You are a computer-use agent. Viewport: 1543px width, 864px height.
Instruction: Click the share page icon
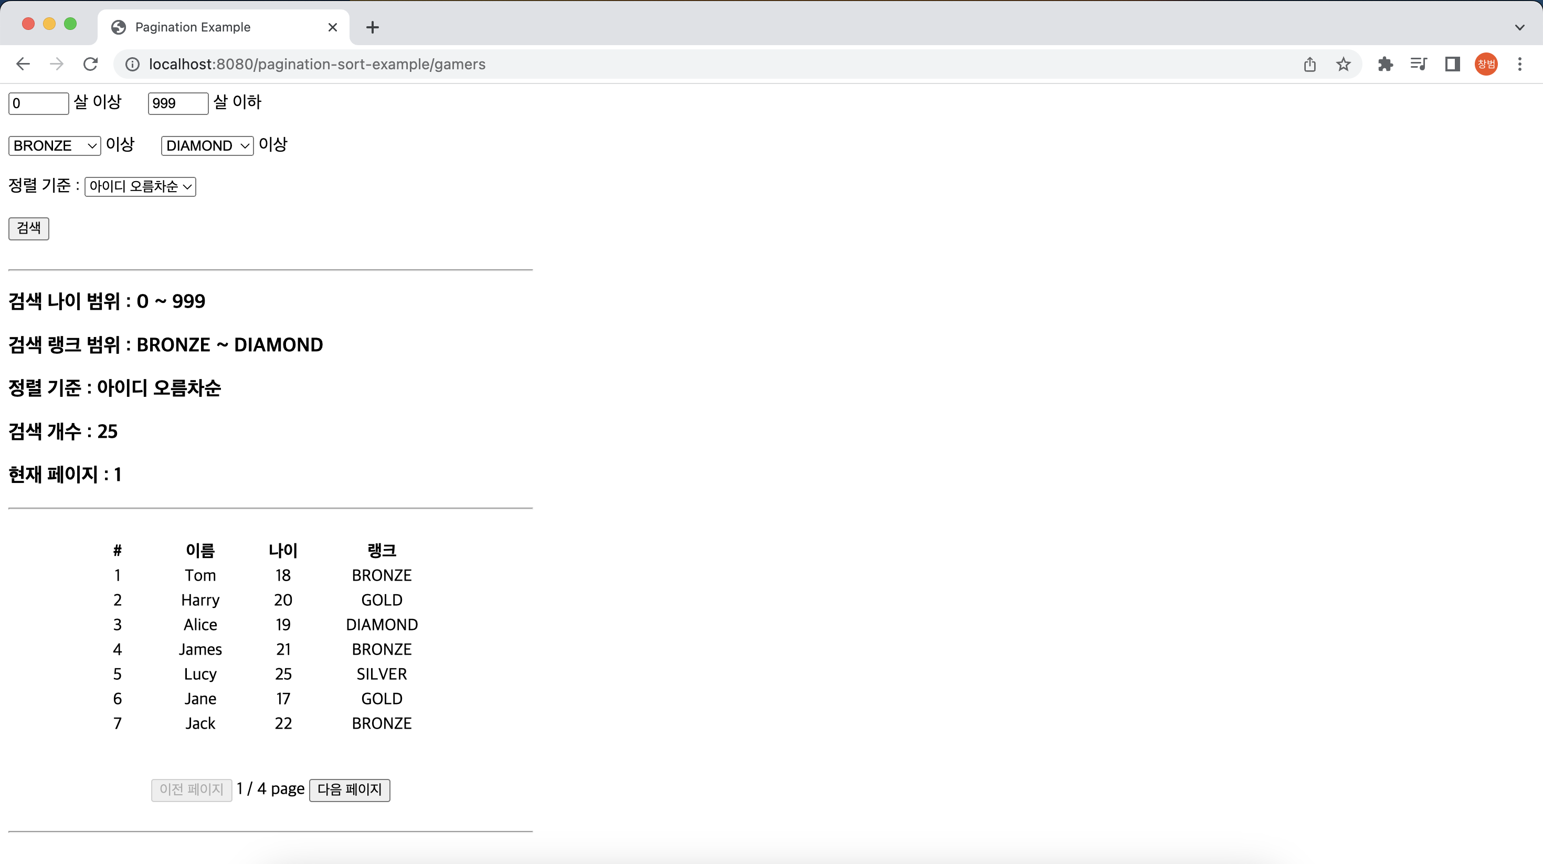pos(1309,64)
